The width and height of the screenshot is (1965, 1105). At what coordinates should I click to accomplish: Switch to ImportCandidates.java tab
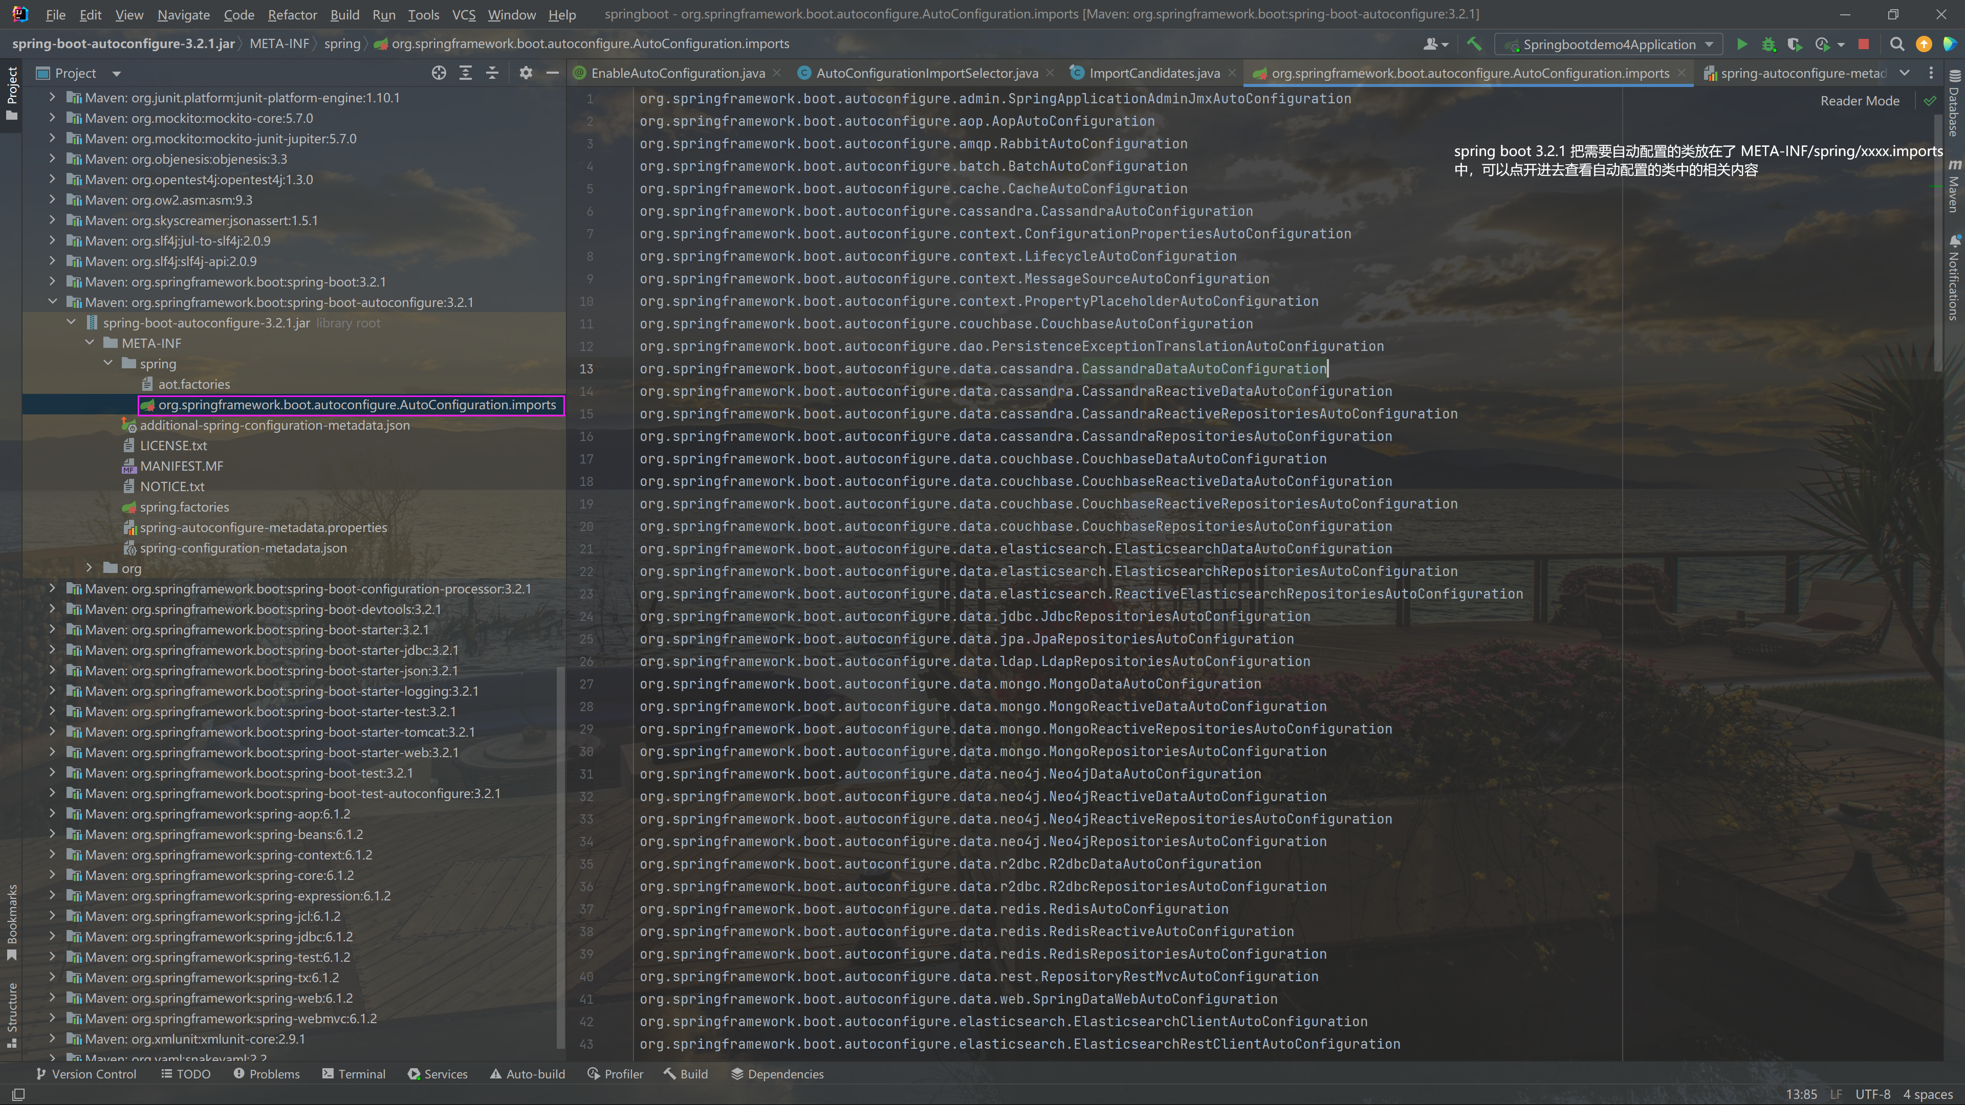click(x=1154, y=73)
